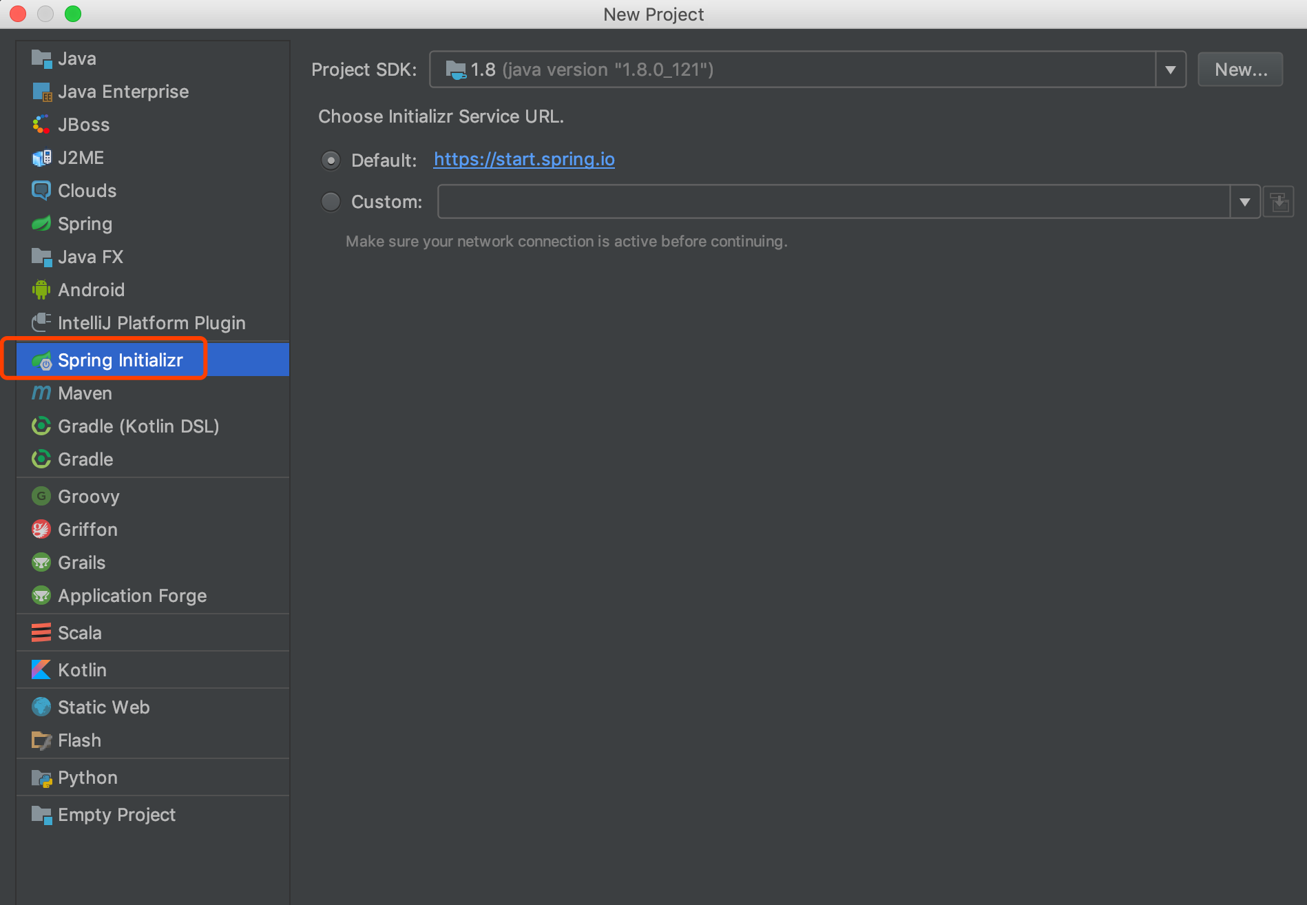This screenshot has width=1307, height=905.
Task: Click the Spring leaf icon
Action: click(41, 225)
